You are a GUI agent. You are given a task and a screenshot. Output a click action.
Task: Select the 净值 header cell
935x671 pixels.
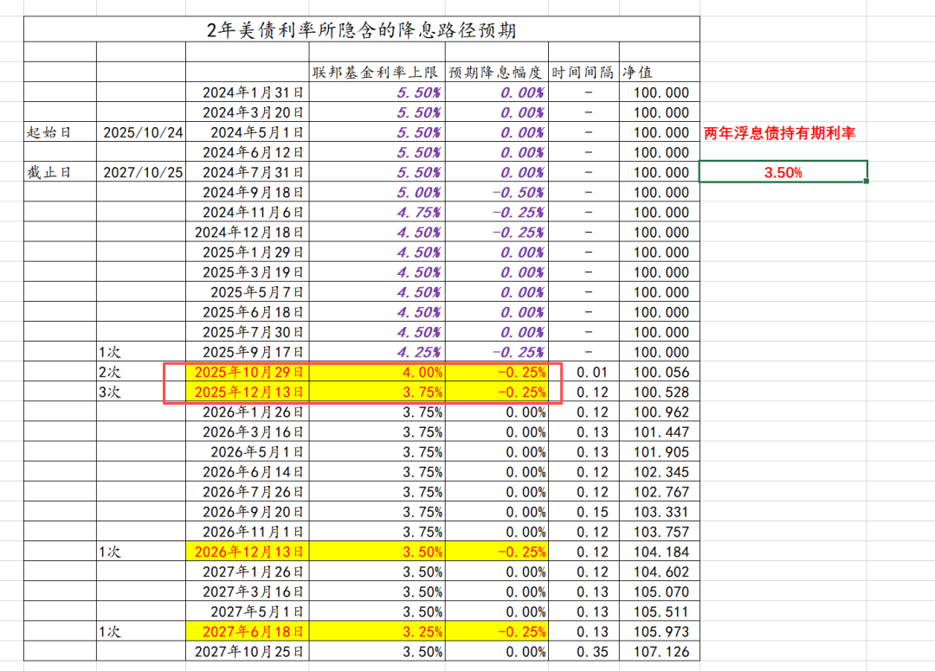659,72
